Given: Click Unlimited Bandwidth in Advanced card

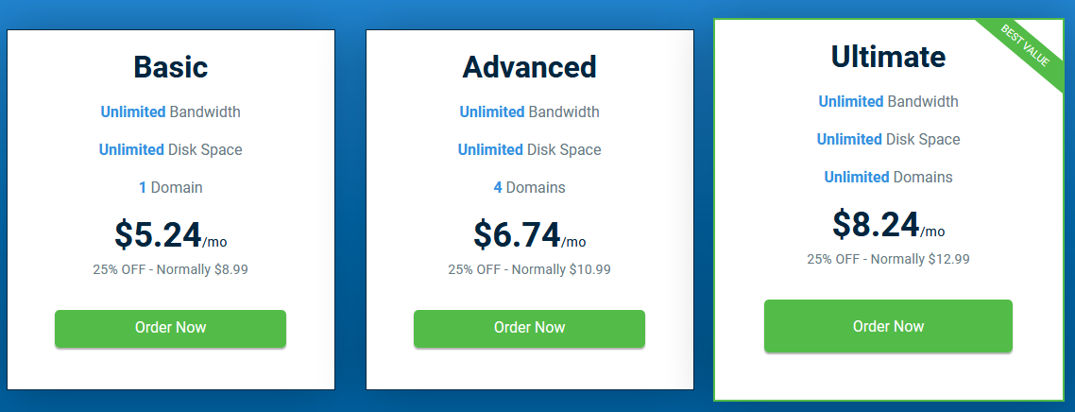Looking at the screenshot, I should (x=529, y=112).
